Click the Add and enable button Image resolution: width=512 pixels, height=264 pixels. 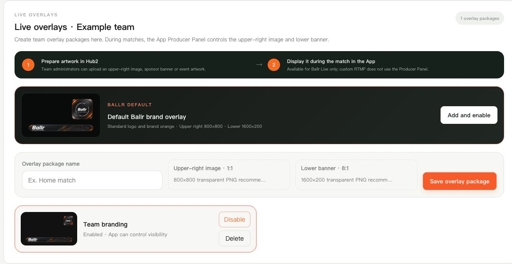(469, 115)
